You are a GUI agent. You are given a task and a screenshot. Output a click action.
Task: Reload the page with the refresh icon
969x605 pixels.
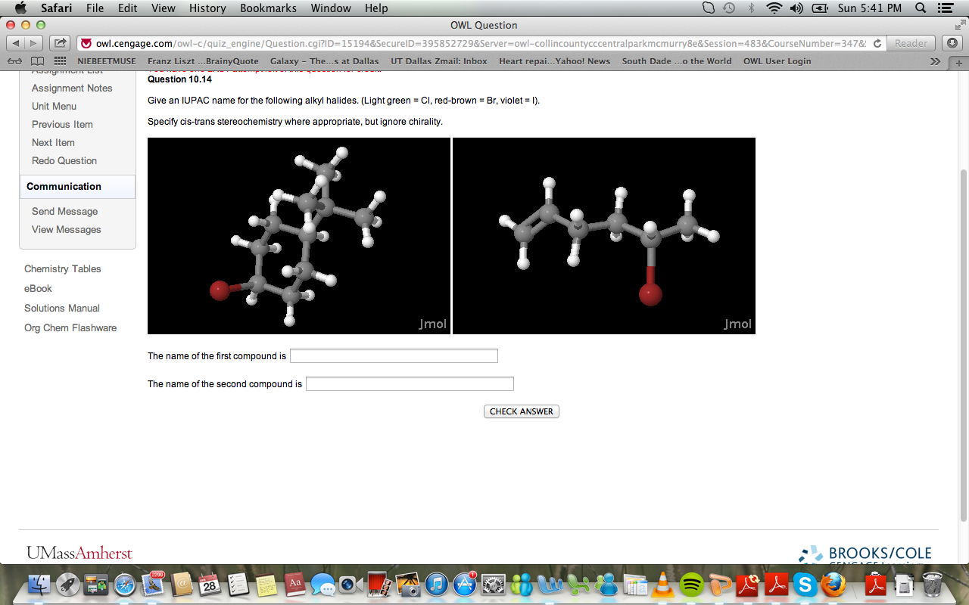[x=877, y=43]
